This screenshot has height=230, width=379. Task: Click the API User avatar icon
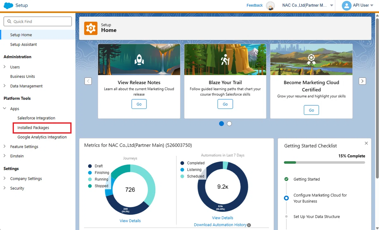(347, 5)
